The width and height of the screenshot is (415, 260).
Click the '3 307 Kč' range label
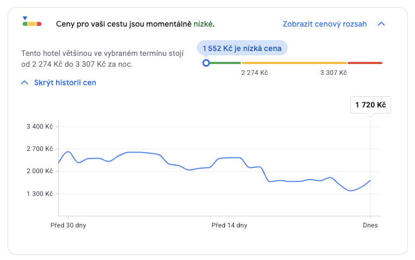coord(333,73)
